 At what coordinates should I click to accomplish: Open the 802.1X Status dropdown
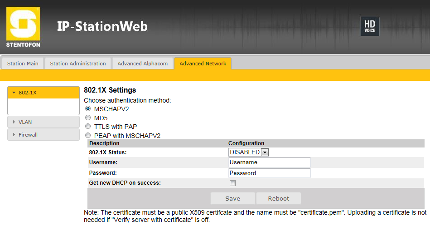pos(249,152)
